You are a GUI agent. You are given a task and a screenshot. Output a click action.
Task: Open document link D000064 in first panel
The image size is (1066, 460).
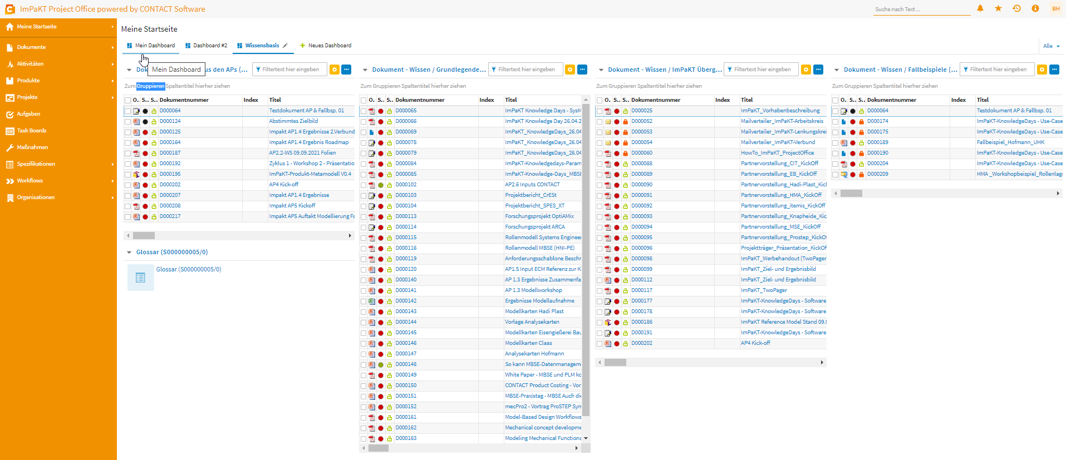[x=170, y=111]
